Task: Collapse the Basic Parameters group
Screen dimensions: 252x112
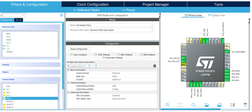Action: click(68, 70)
